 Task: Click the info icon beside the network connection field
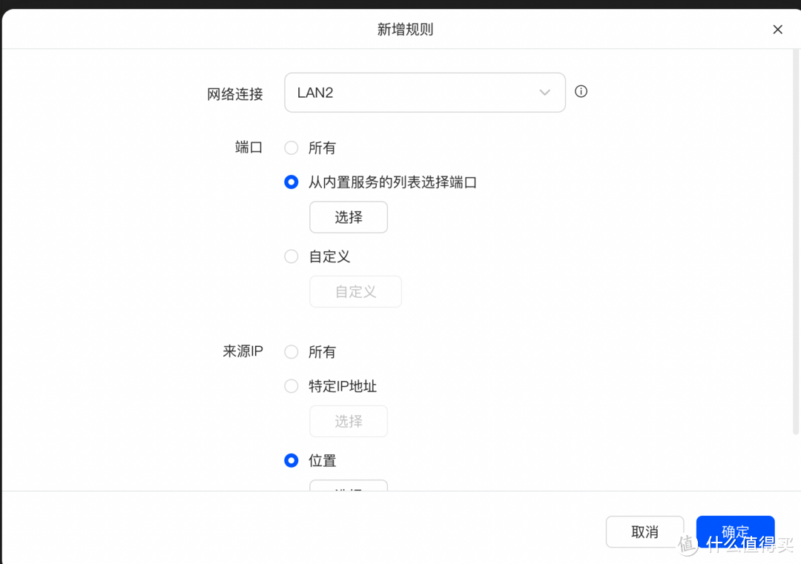(x=581, y=91)
